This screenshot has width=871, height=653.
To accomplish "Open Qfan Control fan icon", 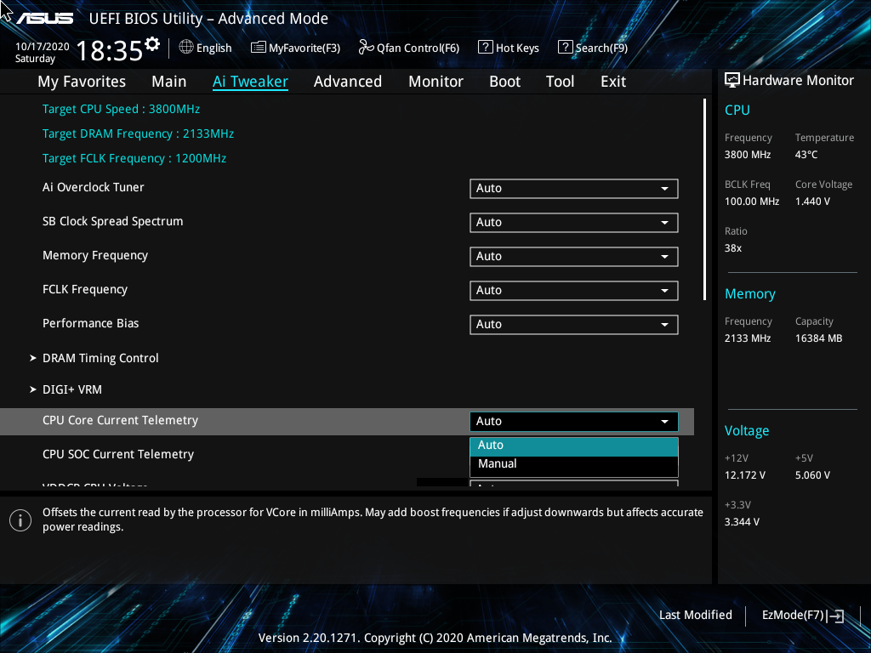I will pos(366,48).
